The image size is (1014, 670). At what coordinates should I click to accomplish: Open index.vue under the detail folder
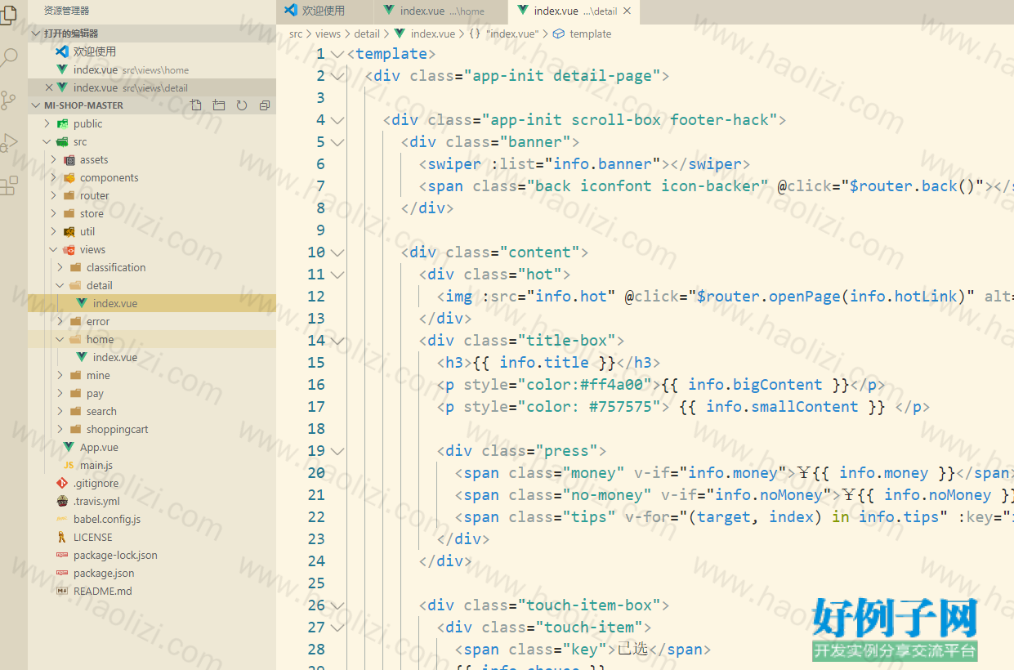coord(151,304)
